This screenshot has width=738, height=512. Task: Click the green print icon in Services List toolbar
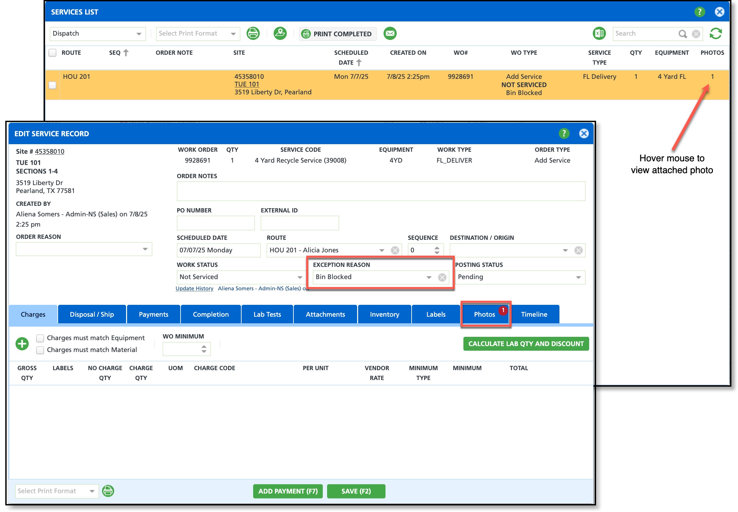pyautogui.click(x=253, y=34)
